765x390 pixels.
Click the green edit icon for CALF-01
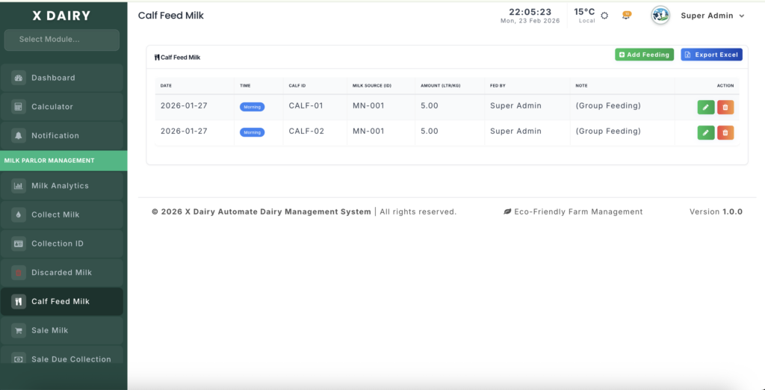[x=705, y=108]
